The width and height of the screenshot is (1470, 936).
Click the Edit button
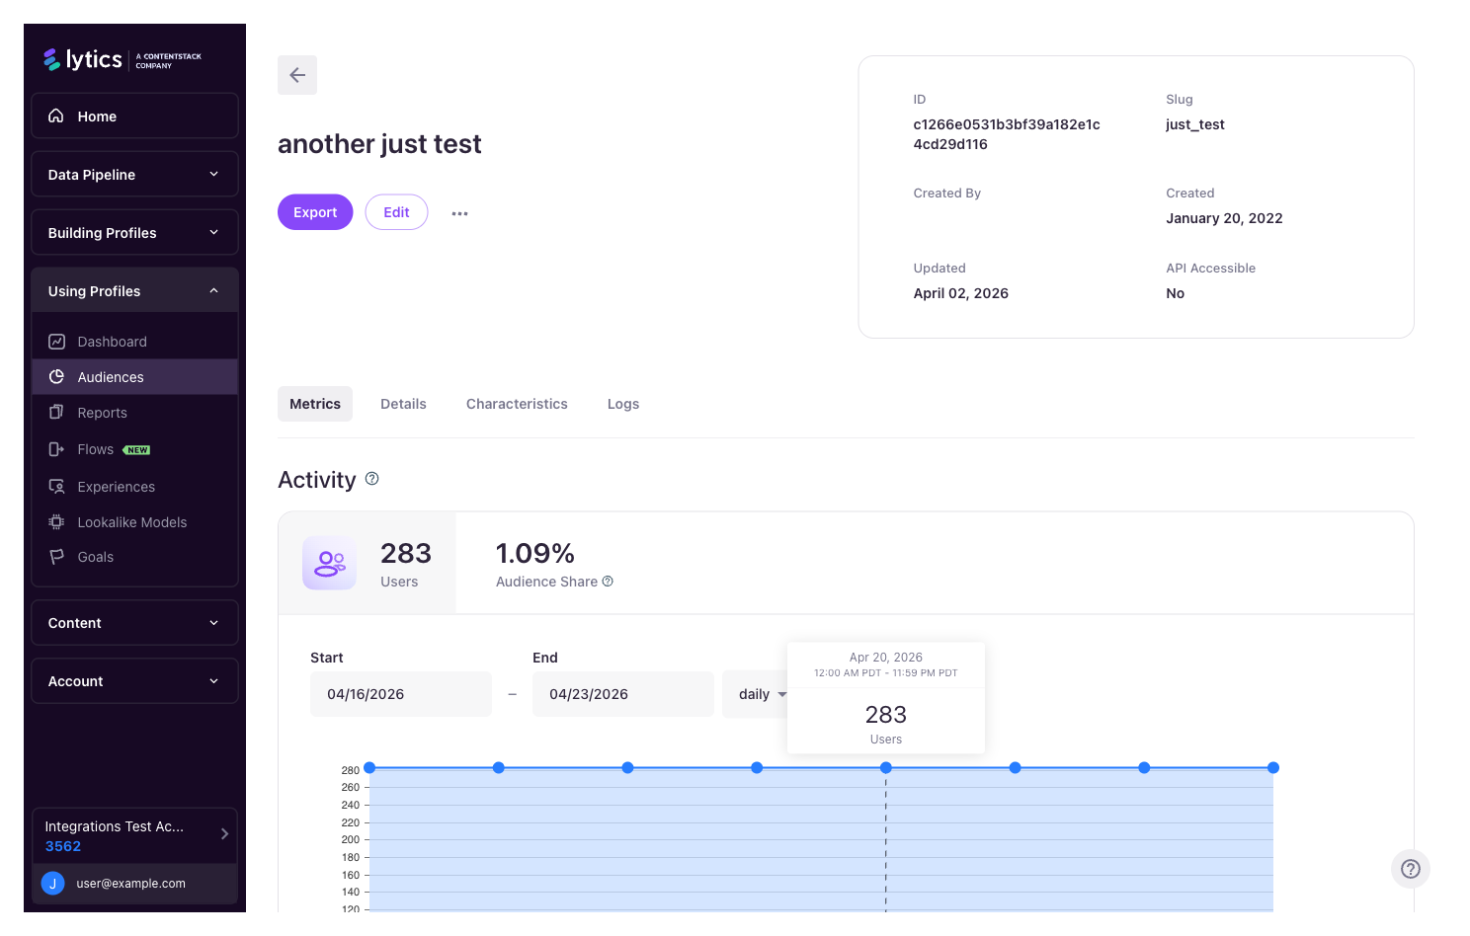pyautogui.click(x=396, y=211)
